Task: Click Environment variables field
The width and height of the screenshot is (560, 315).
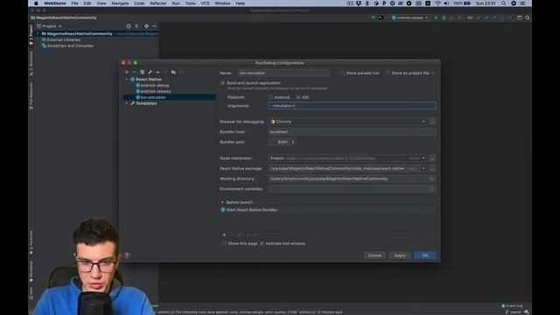Action: pos(348,189)
